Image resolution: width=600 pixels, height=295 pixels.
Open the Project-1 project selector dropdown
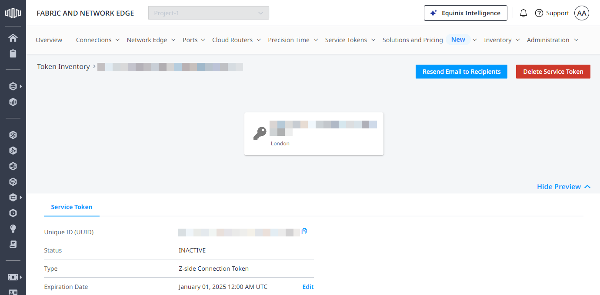tap(209, 13)
